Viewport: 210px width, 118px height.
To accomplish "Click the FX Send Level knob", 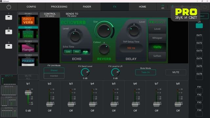I will click(85, 72).
